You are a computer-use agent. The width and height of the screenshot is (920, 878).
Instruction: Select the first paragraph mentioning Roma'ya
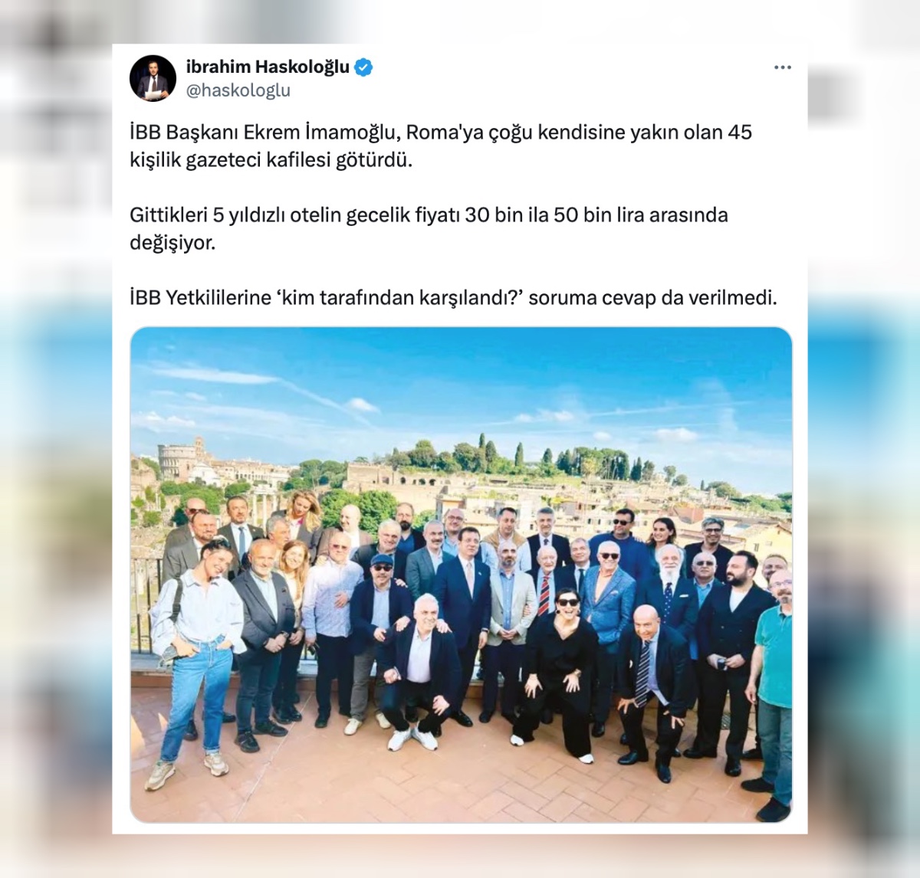tap(441, 146)
